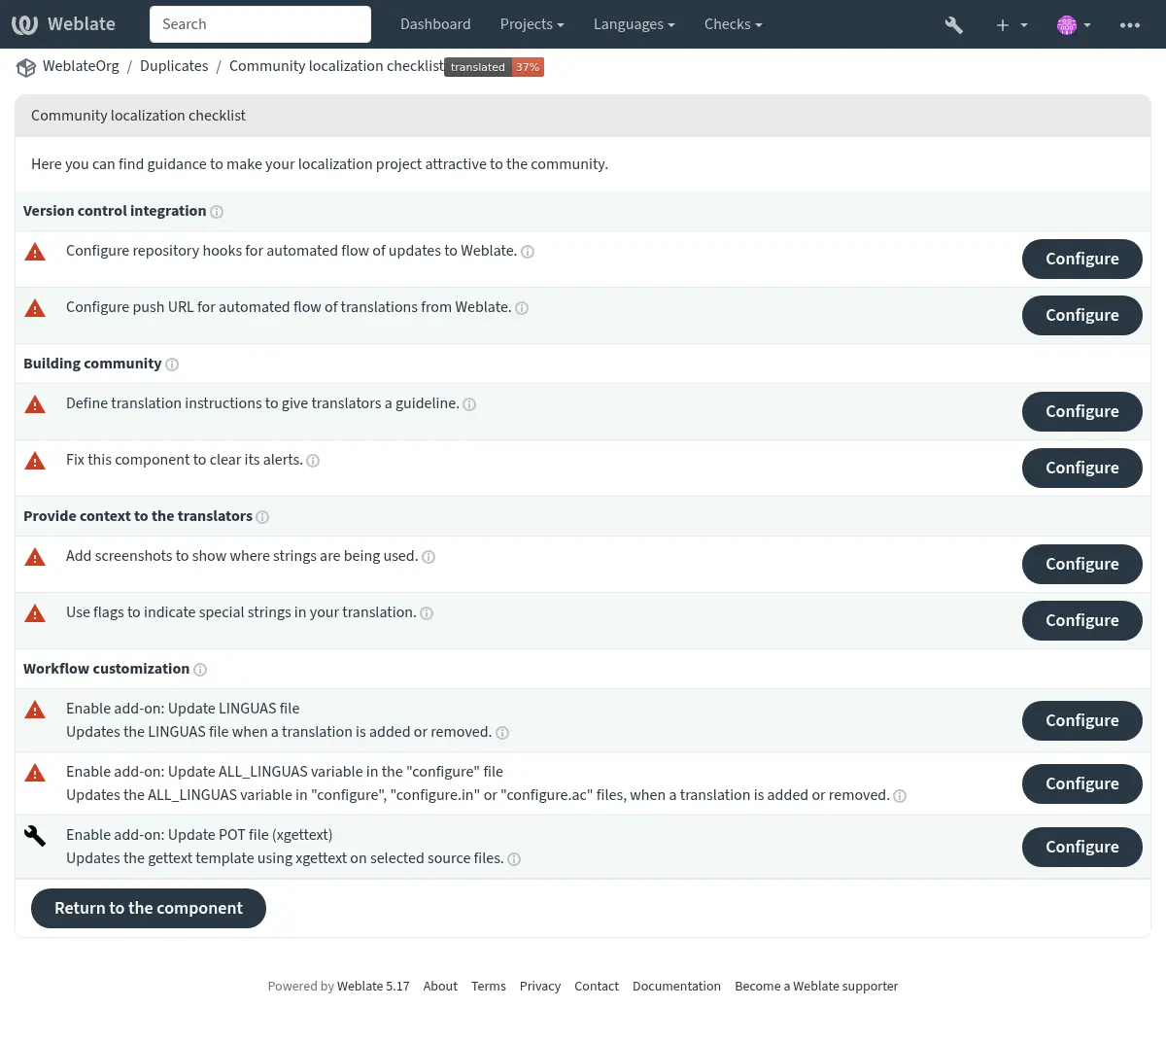
Task: Click info icon after ALL_LINGUAS description
Action: tap(900, 796)
